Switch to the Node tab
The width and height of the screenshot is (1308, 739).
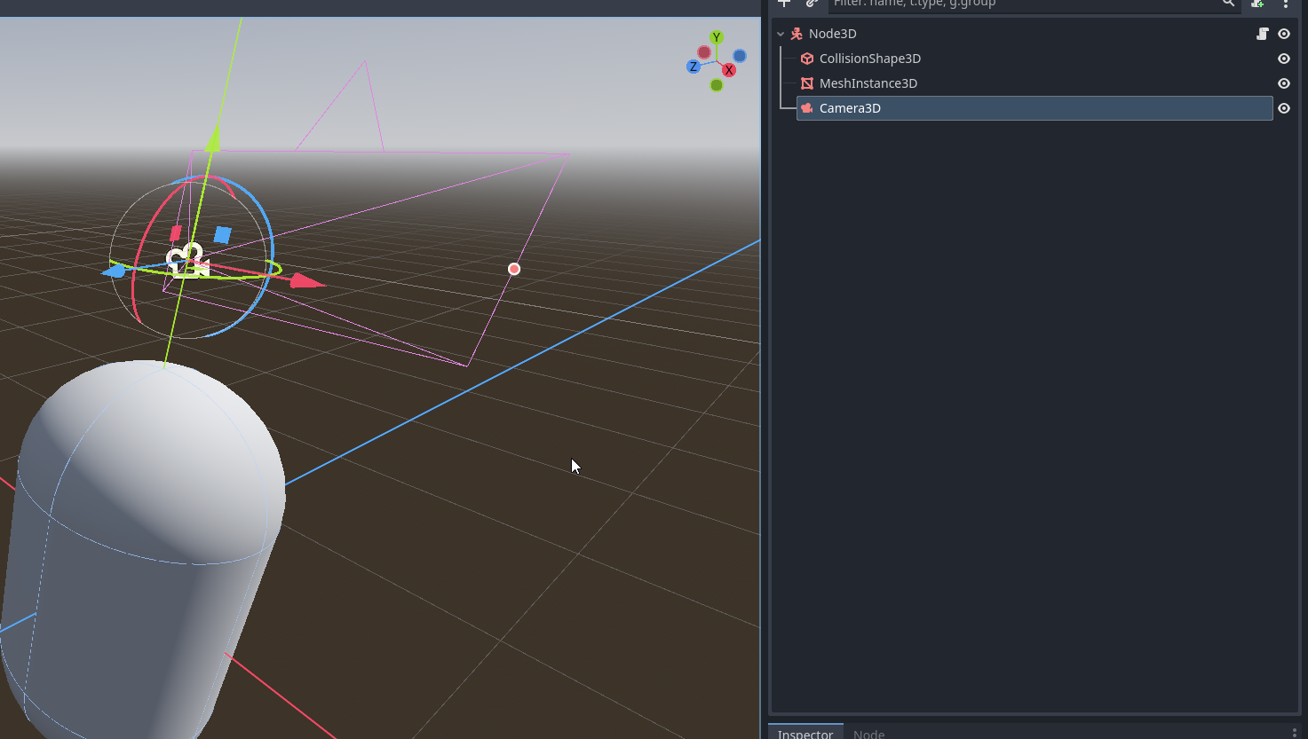tap(868, 734)
